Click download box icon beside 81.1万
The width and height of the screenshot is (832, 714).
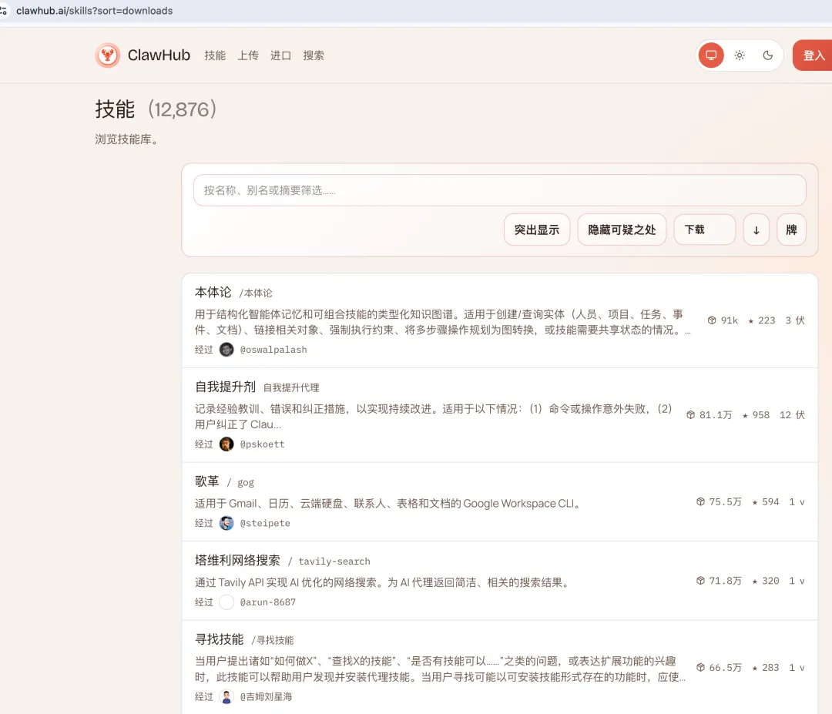(690, 414)
